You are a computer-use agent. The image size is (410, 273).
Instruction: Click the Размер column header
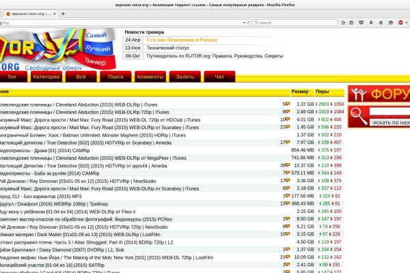pyautogui.click(x=300, y=91)
